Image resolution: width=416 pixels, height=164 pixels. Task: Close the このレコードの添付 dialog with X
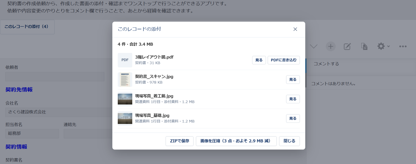pyautogui.click(x=295, y=29)
